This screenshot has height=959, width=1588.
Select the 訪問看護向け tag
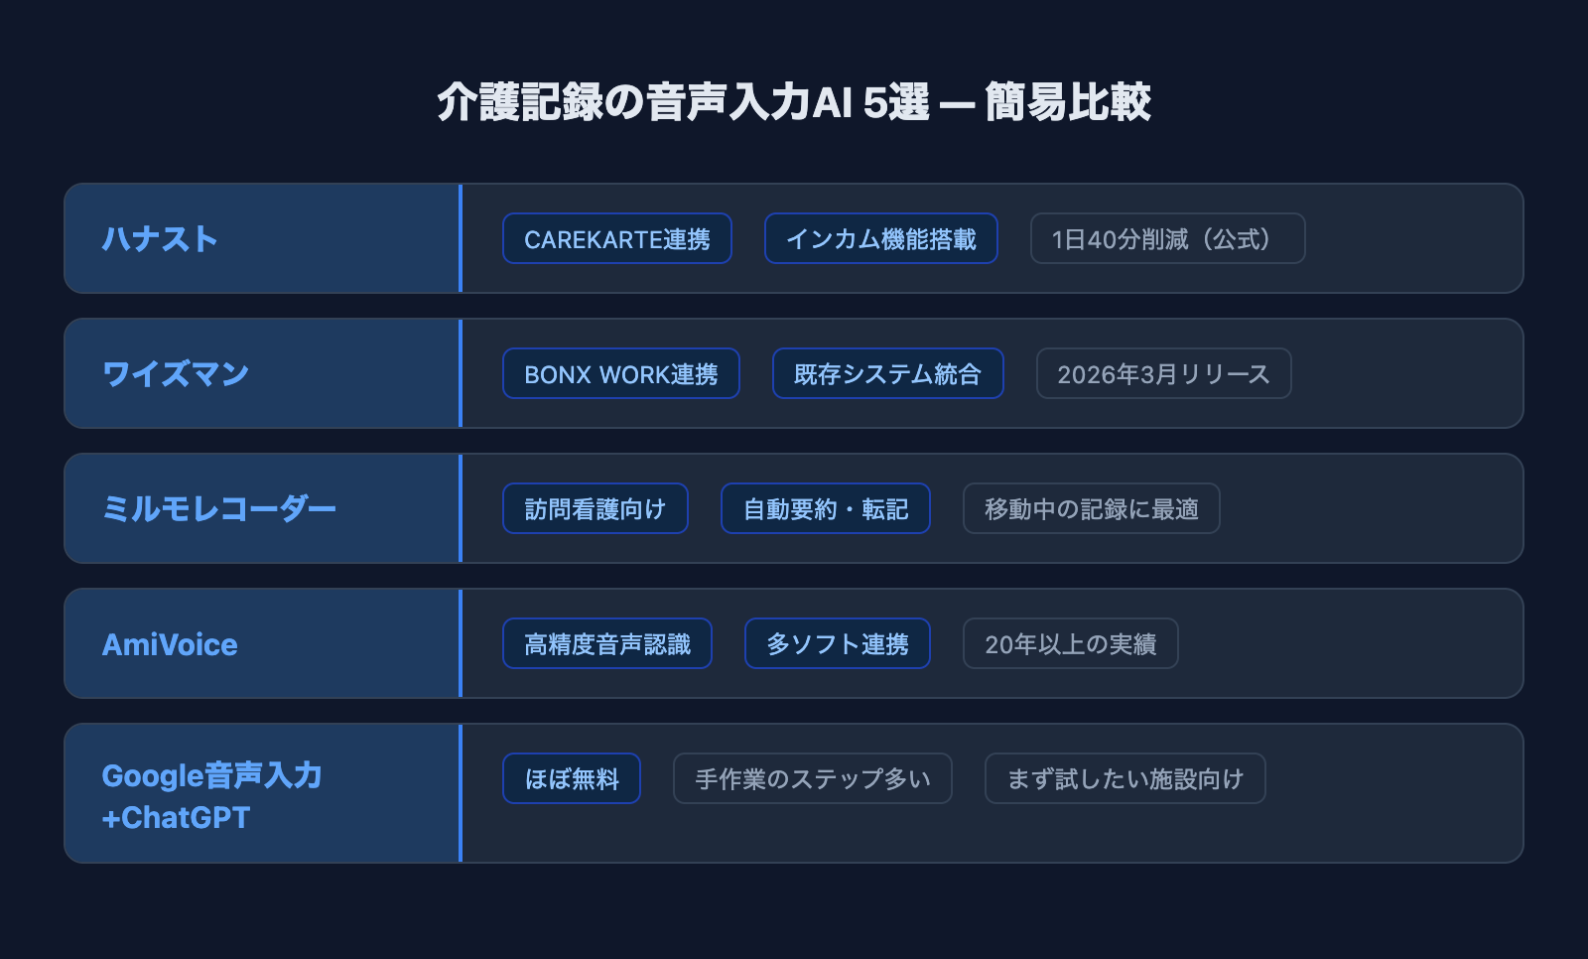595,509
